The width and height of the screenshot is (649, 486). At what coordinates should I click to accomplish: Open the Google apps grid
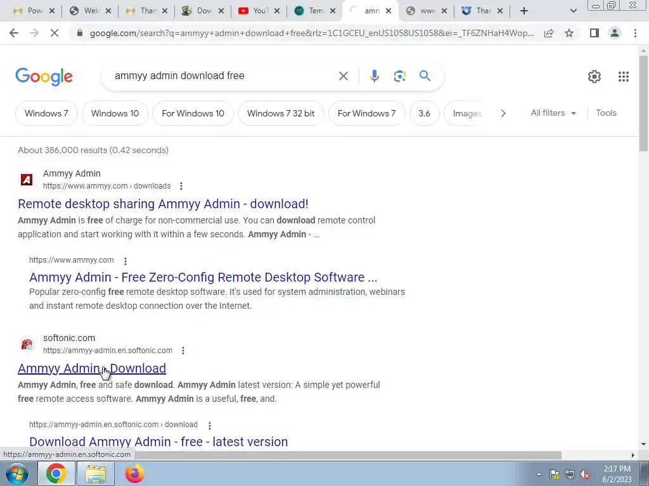(x=624, y=77)
